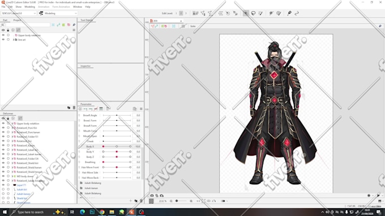This screenshot has height=216, width=385.
Task: Select the Deform Path tool
Action: 271,13
